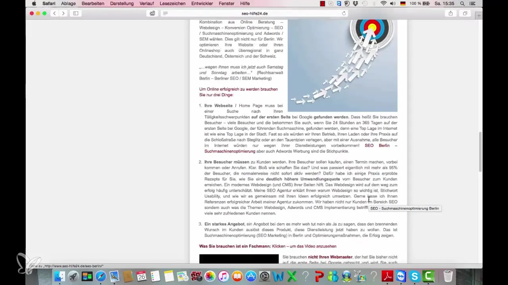Screen dimensions: 508x285
Task: Open App Store in the Dock
Action: [250, 276]
